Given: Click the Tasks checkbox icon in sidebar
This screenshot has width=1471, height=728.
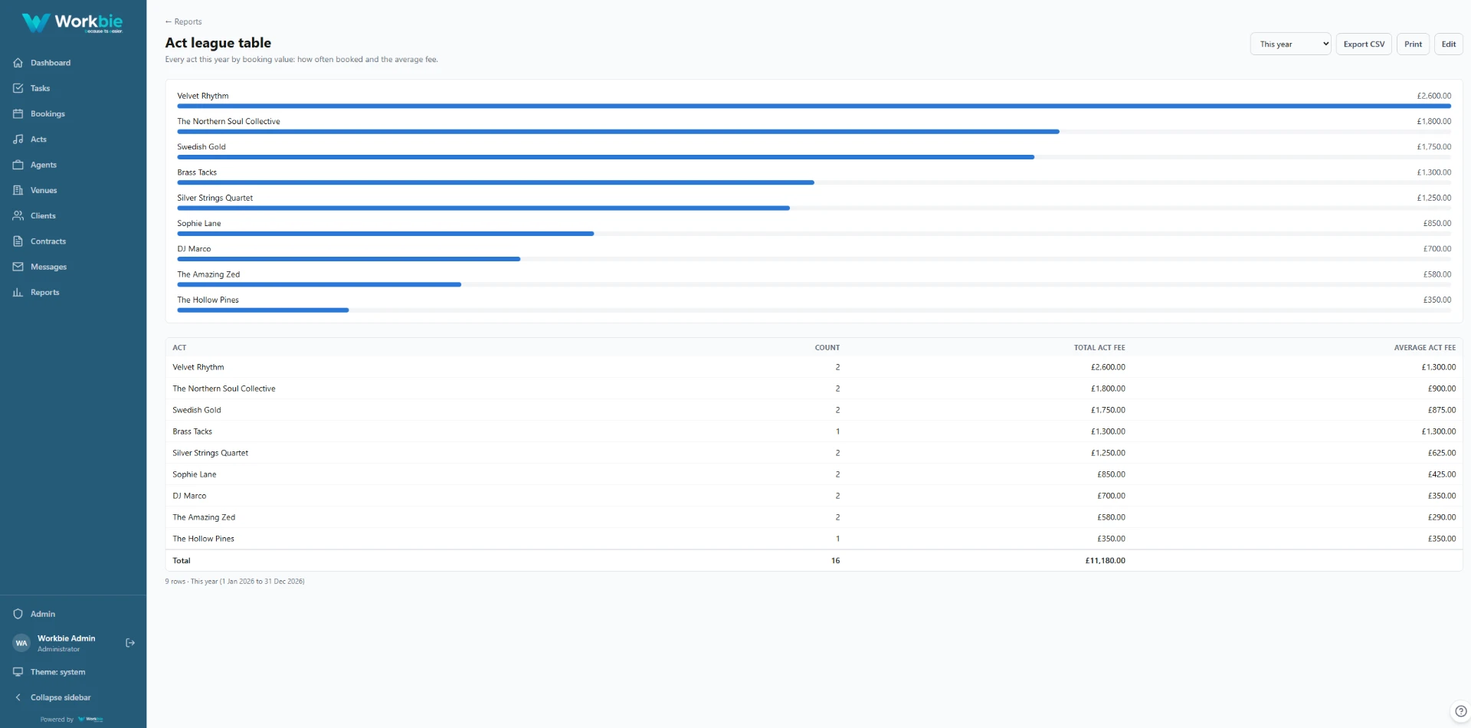Looking at the screenshot, I should (x=18, y=88).
